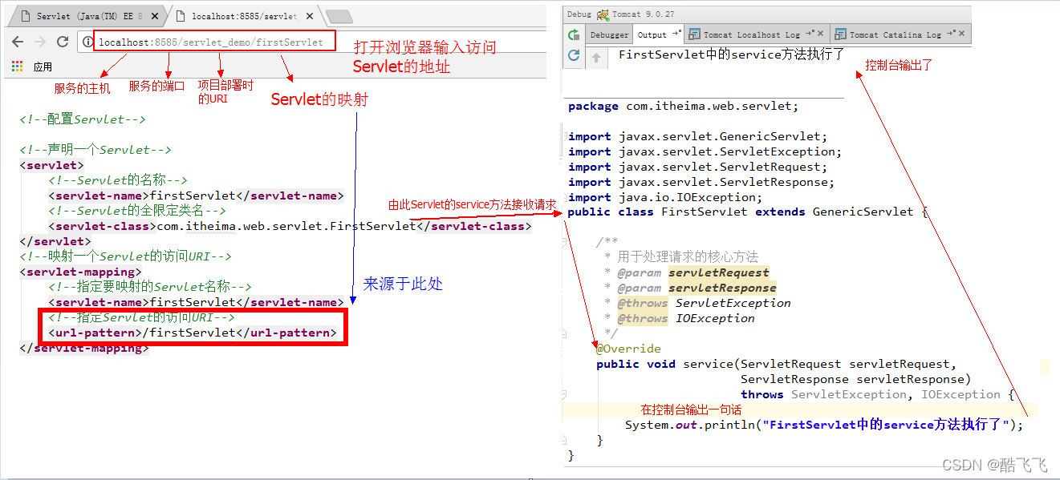1060x480 pixels.
Task: Click servlet-name firstServlet under the servlet tag
Action: click(196, 196)
